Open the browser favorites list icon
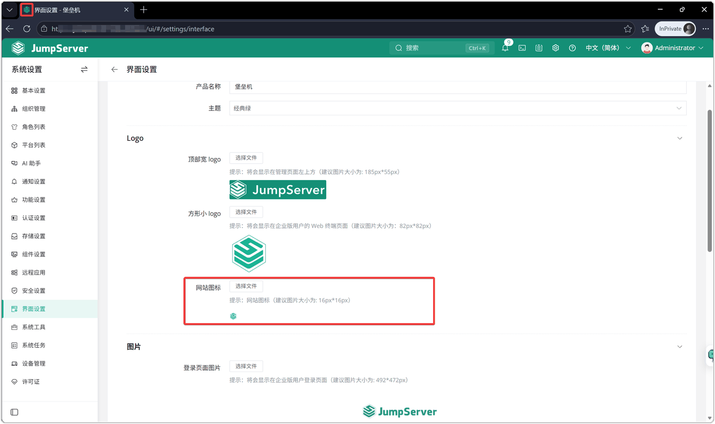Image resolution: width=715 pixels, height=424 pixels. (x=645, y=29)
